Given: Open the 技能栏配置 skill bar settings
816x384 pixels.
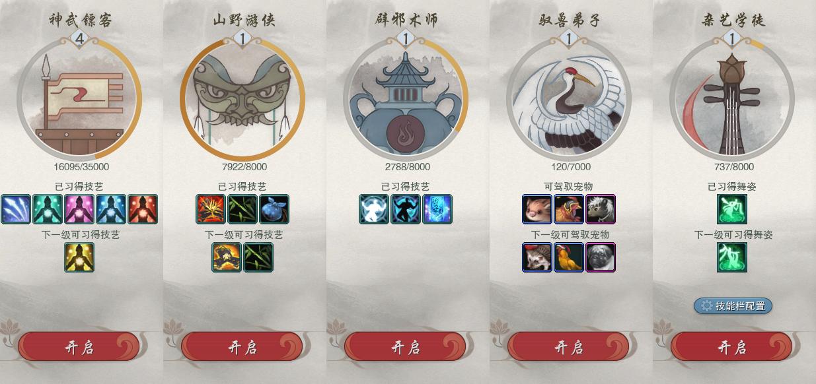Looking at the screenshot, I should click(x=733, y=305).
